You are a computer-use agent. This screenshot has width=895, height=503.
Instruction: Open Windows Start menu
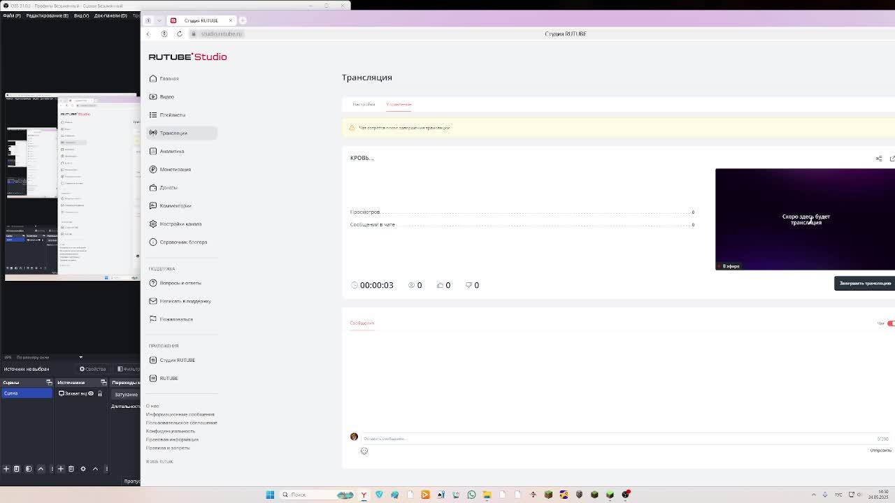click(270, 495)
